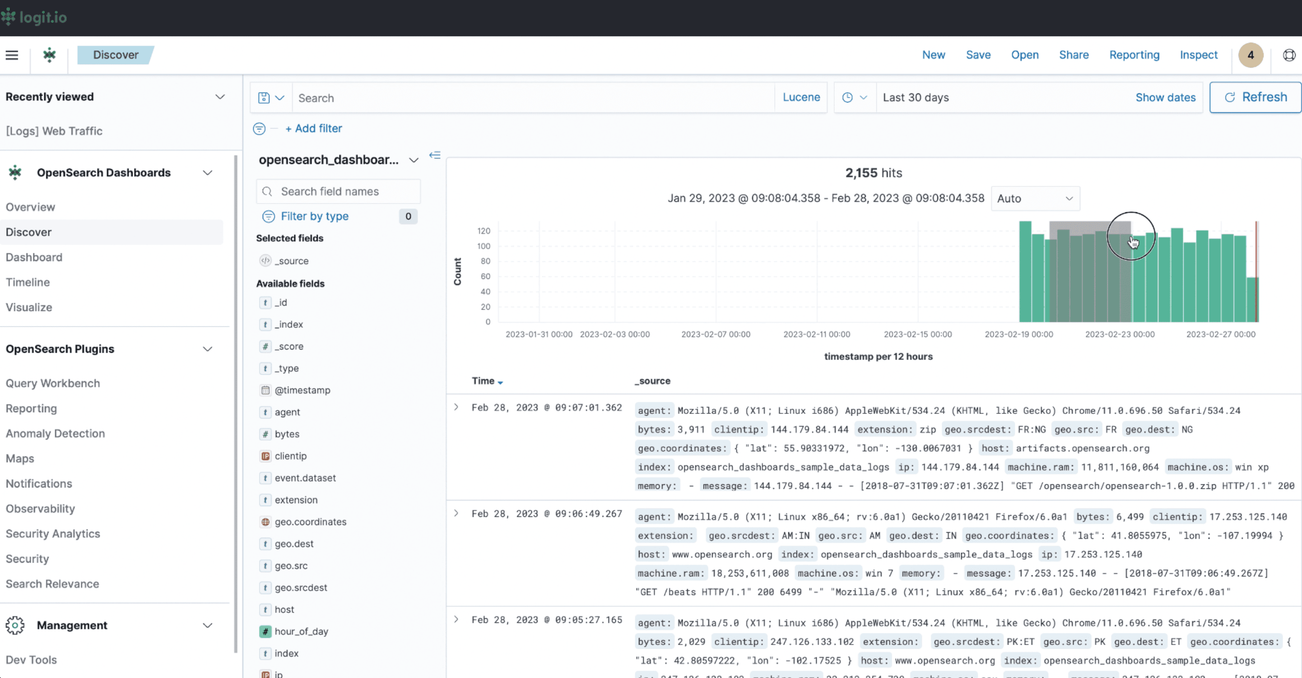Click the filter options icon beside Add filter

[259, 129]
